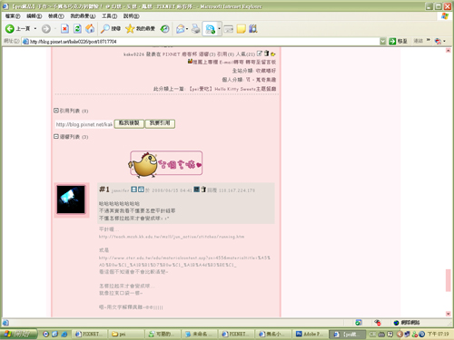454x340 pixels.
Task: Expand the 引用列表 (0) trackback section
Action: point(56,111)
